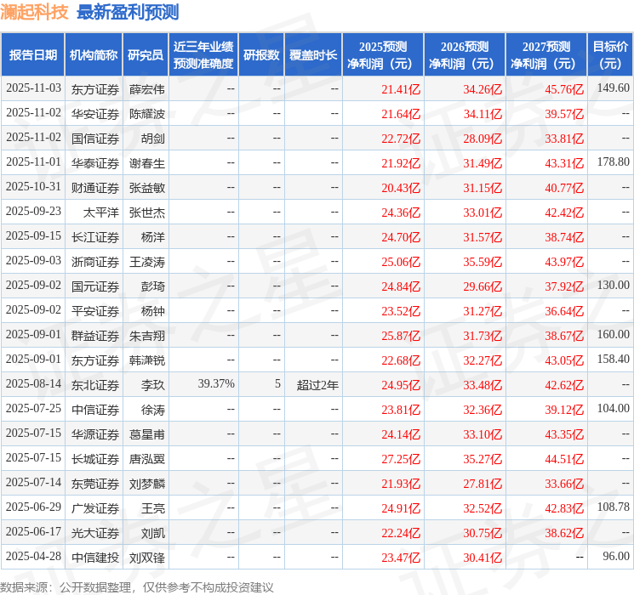
Task: Click target price 108.78
Action: (x=614, y=507)
